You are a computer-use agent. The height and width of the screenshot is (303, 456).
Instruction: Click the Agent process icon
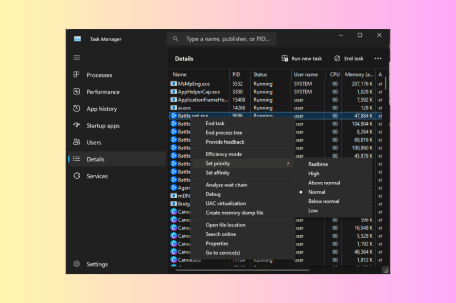click(173, 187)
